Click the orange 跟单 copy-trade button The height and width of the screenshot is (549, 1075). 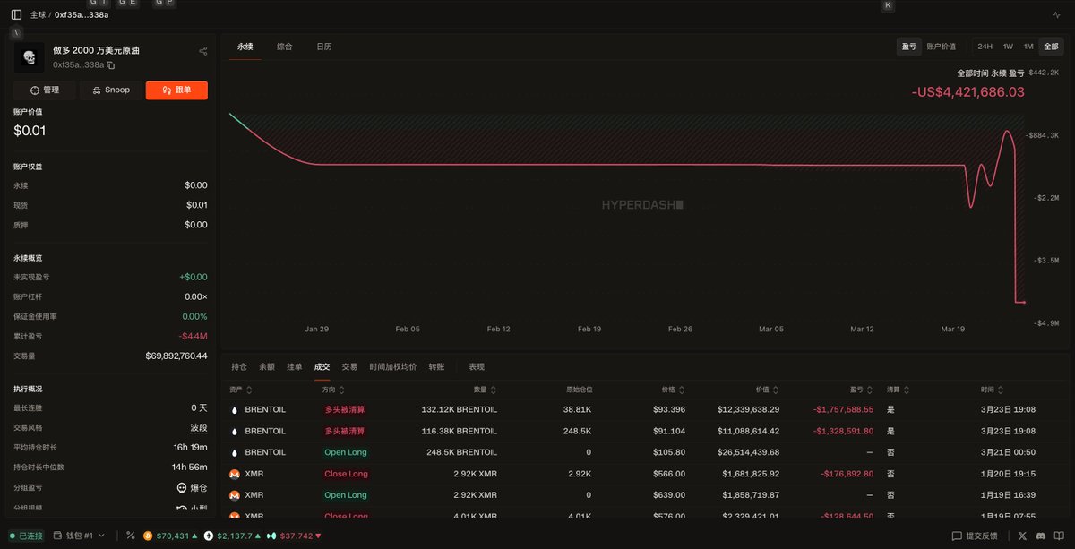pos(176,90)
